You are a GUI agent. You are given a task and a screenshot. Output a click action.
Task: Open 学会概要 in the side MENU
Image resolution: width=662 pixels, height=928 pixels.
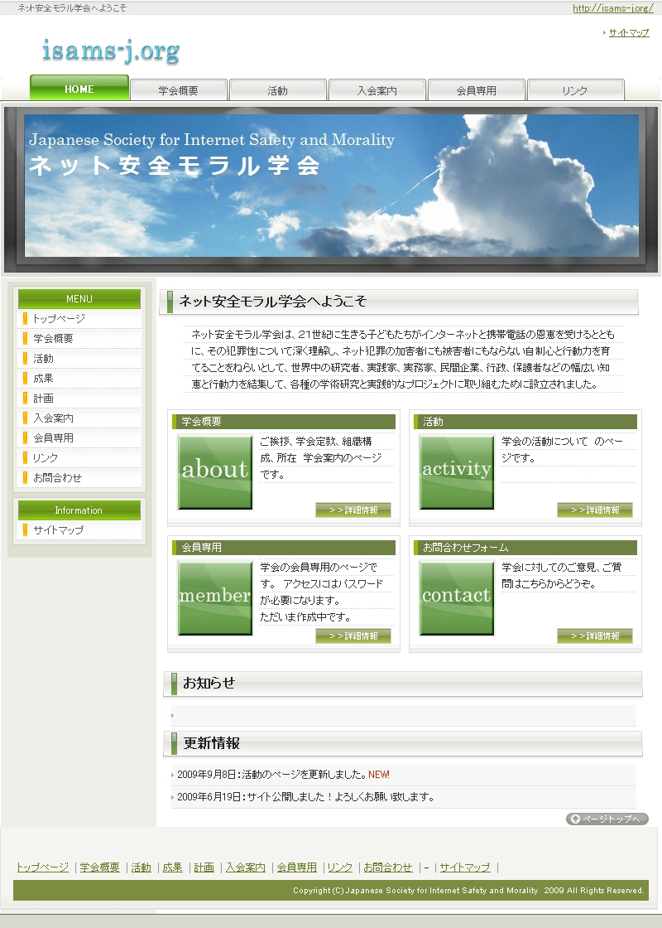coord(79,339)
